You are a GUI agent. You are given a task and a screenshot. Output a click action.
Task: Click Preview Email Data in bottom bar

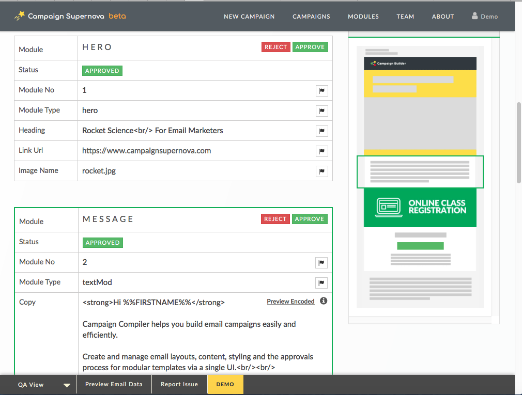point(114,384)
